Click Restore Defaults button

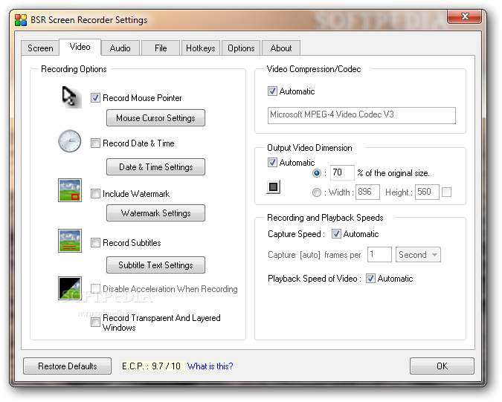(67, 366)
